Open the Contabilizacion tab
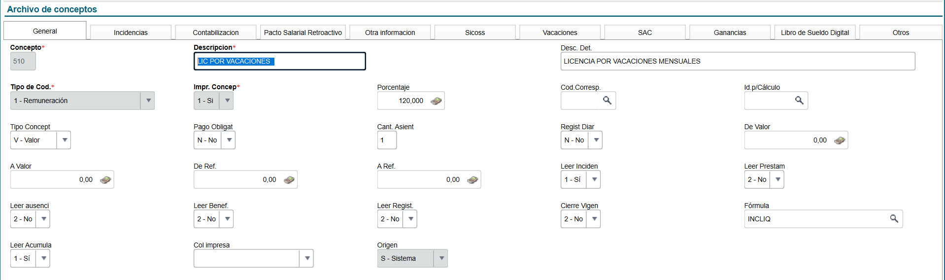This screenshot has height=280, width=945. (215, 33)
